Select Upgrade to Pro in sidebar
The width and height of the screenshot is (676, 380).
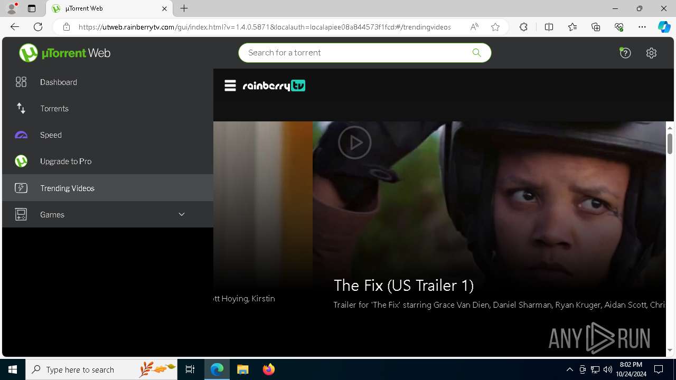[108, 161]
